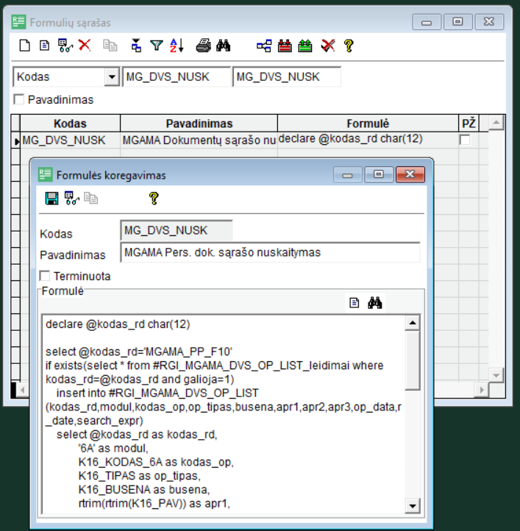Toggle the Terminuota checkbox

[45, 277]
